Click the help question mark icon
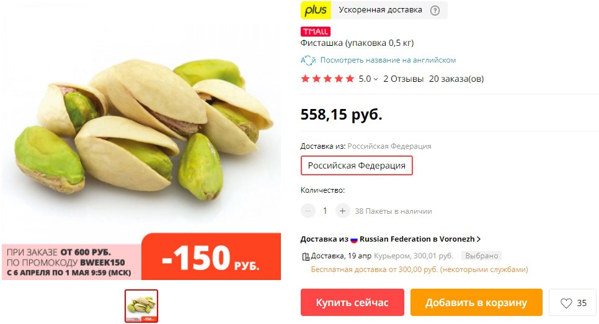 point(435,11)
